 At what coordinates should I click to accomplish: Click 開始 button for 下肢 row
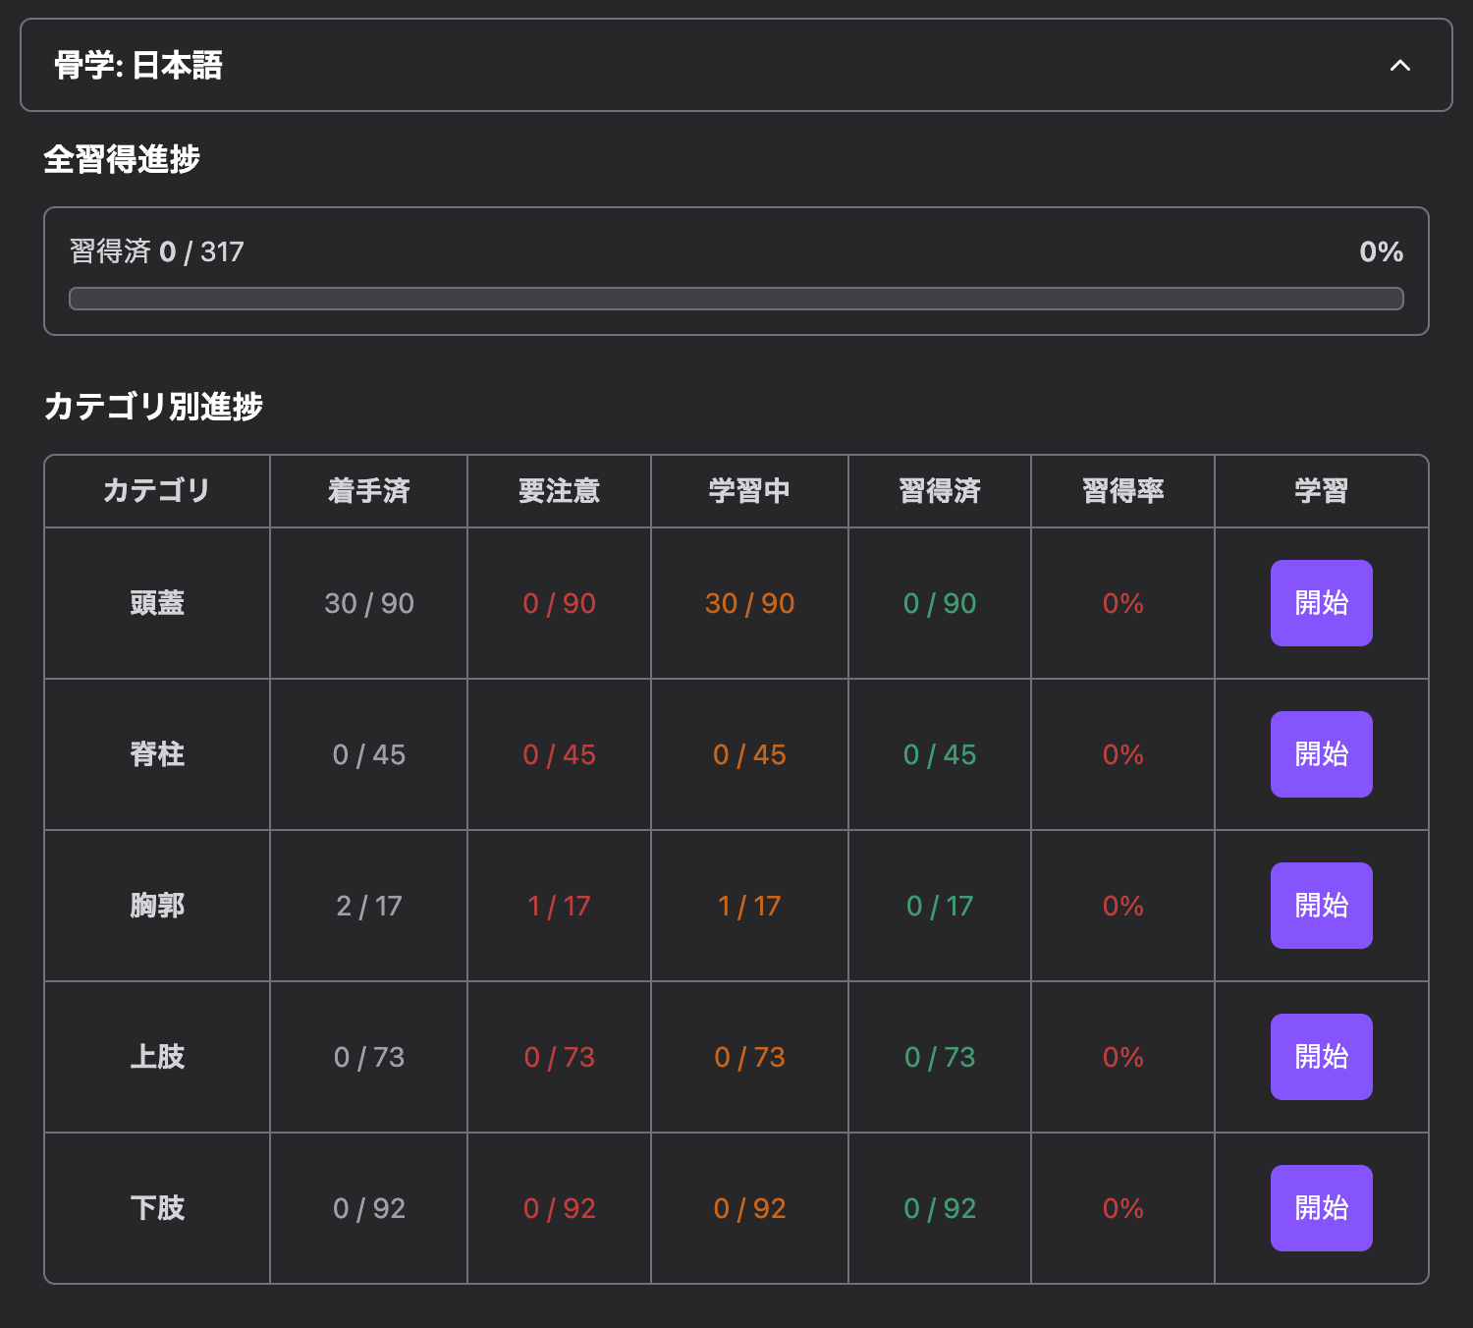click(1322, 1208)
